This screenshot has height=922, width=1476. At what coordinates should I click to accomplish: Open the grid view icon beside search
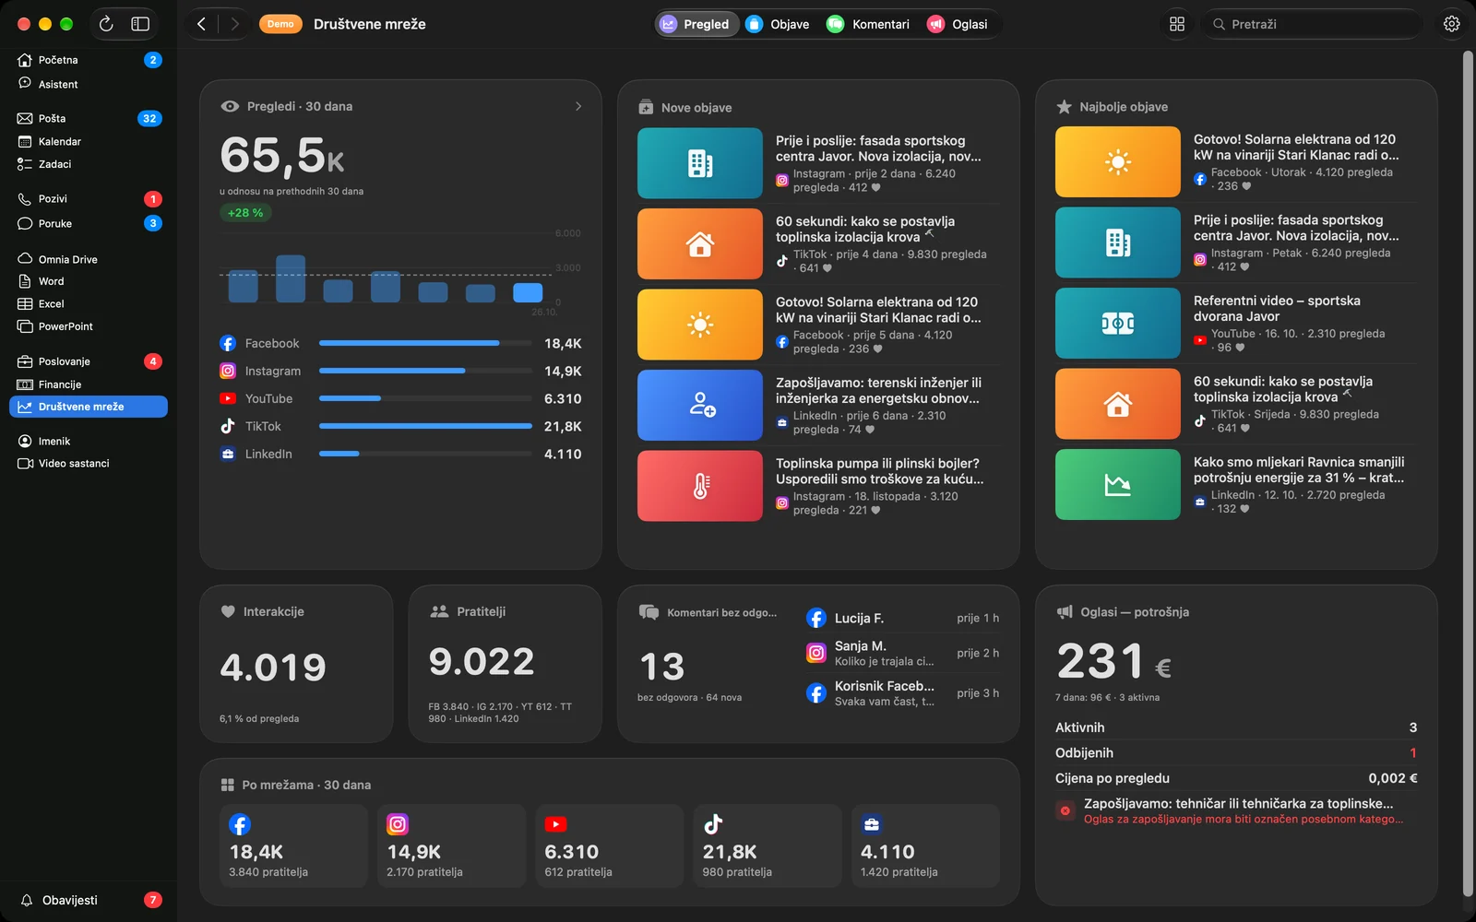pyautogui.click(x=1177, y=24)
